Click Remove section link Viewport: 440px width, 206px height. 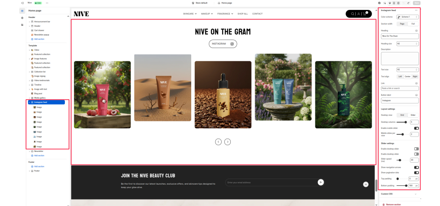pyautogui.click(x=394, y=205)
